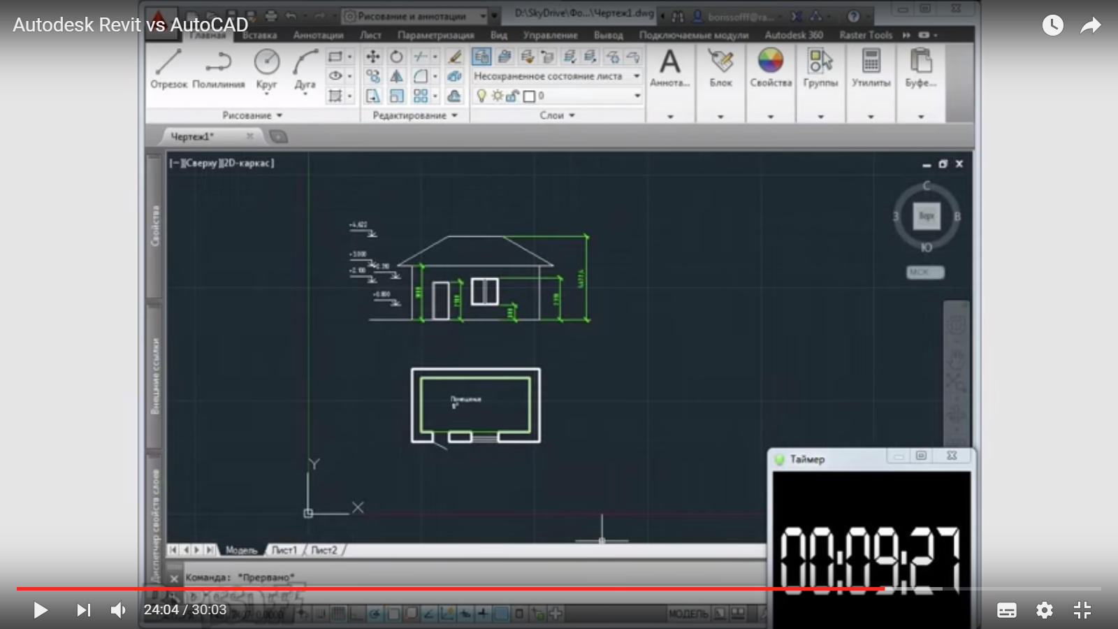The width and height of the screenshot is (1118, 629).
Task: Click the Plot printer icon in quick access toolbar
Action: coord(271,15)
